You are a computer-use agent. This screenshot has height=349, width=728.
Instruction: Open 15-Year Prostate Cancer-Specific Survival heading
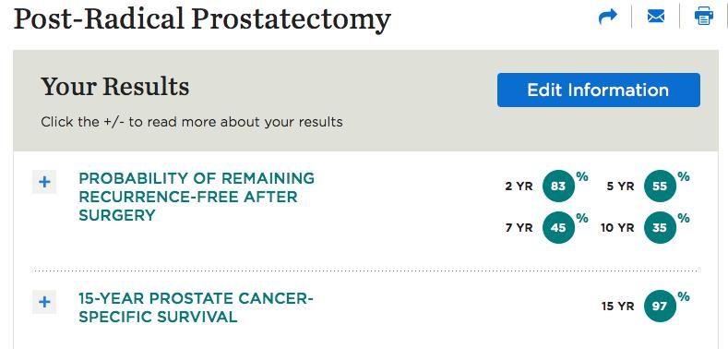(x=196, y=307)
